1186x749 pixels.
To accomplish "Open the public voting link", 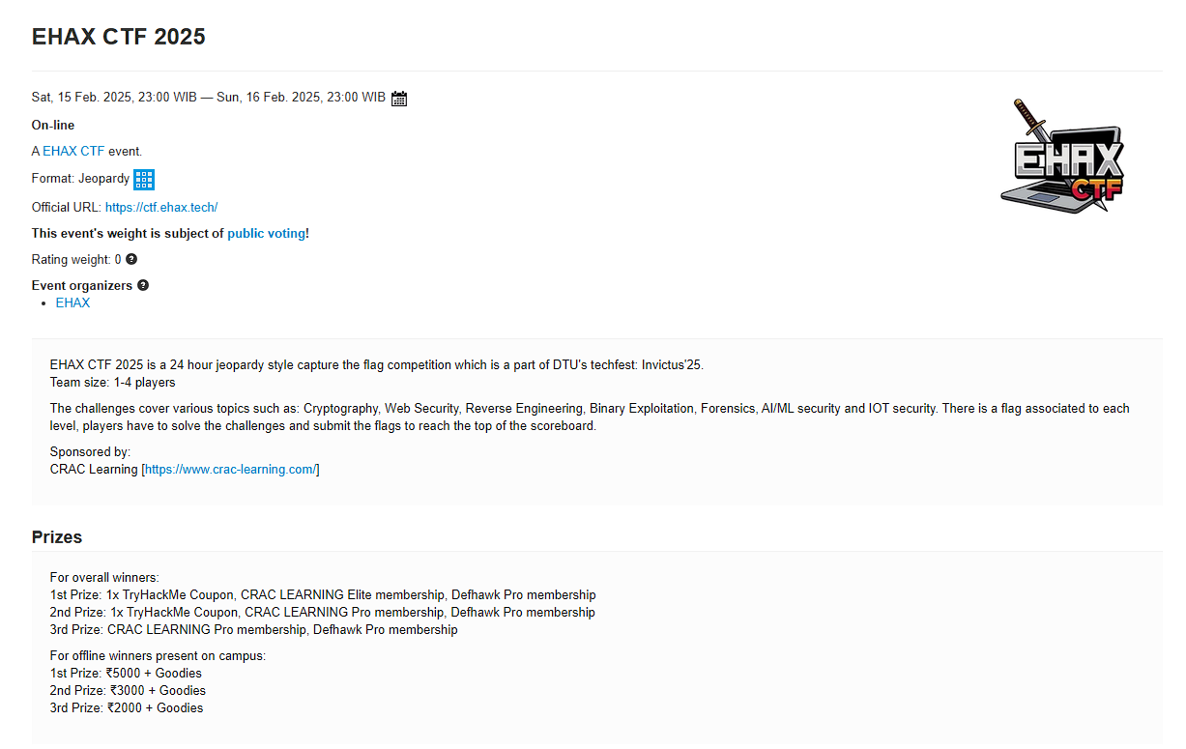I will (266, 233).
